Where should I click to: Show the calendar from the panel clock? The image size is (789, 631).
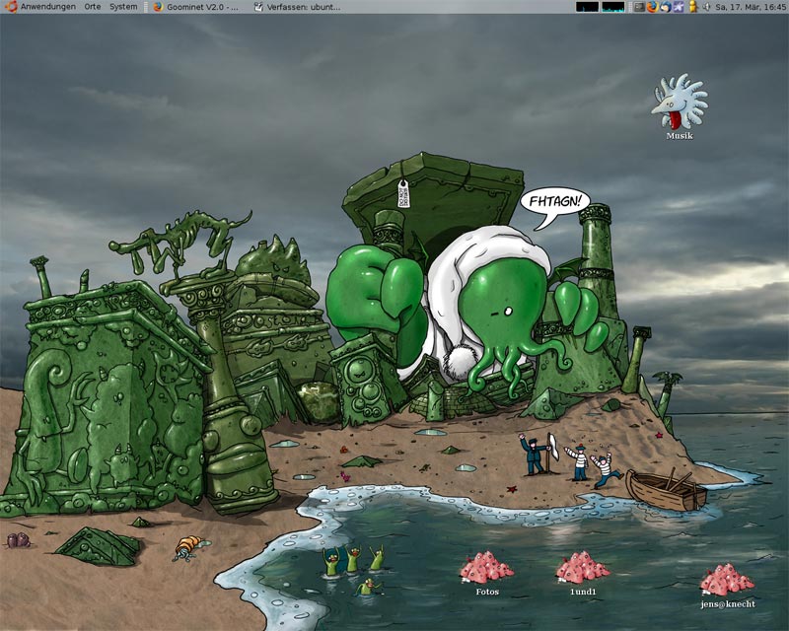click(750, 7)
